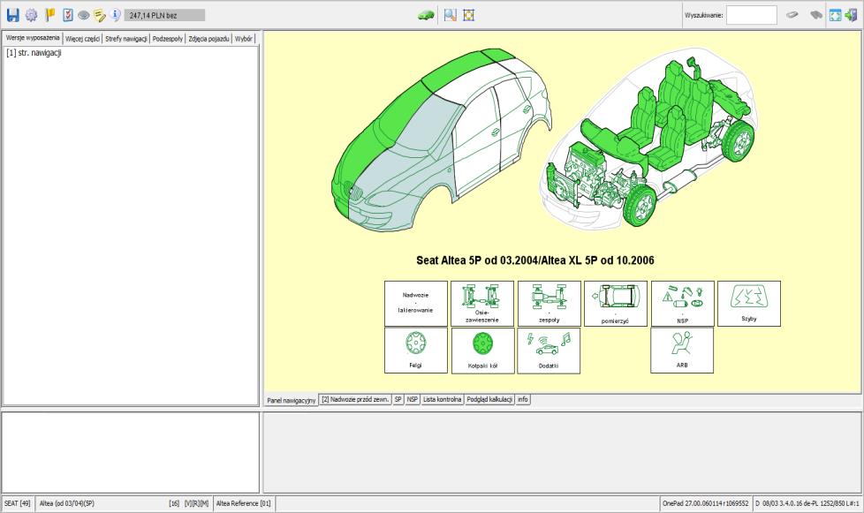Image resolution: width=864 pixels, height=513 pixels.
Task: Open the pomierzyć measurement tile
Action: pos(616,303)
